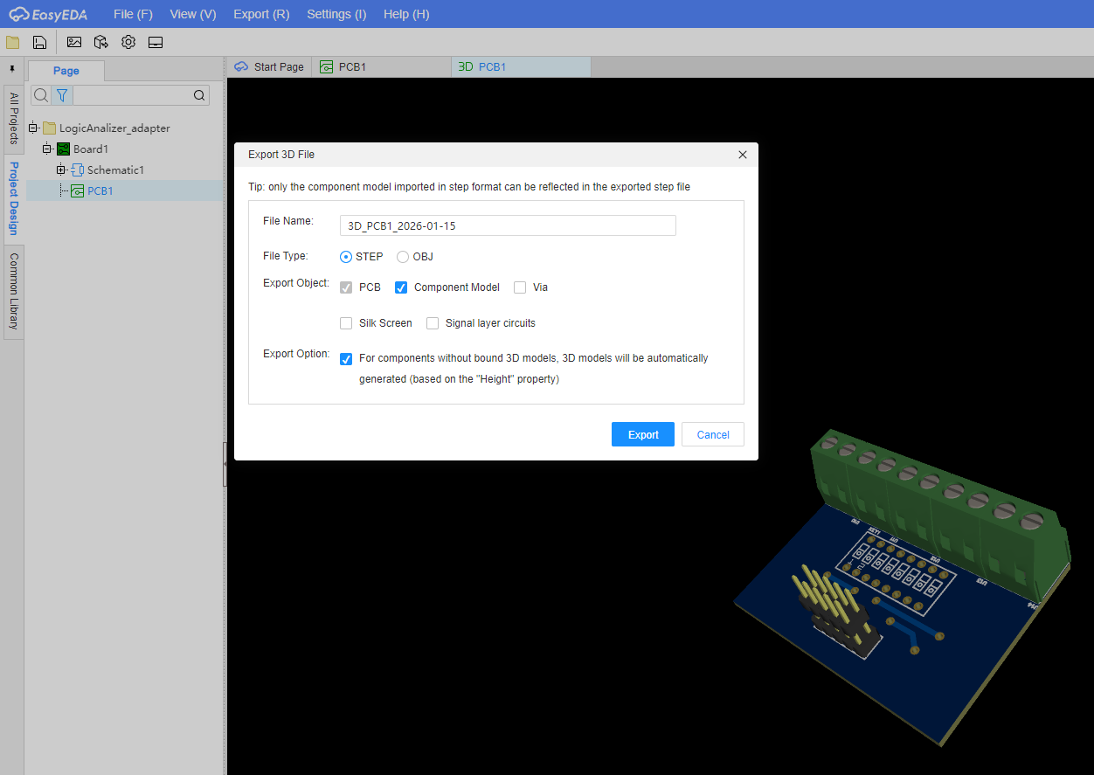Screen dimensions: 1094x775
Task: Collapse the LogicAnalizer_adapter project folder
Action: 33,128
